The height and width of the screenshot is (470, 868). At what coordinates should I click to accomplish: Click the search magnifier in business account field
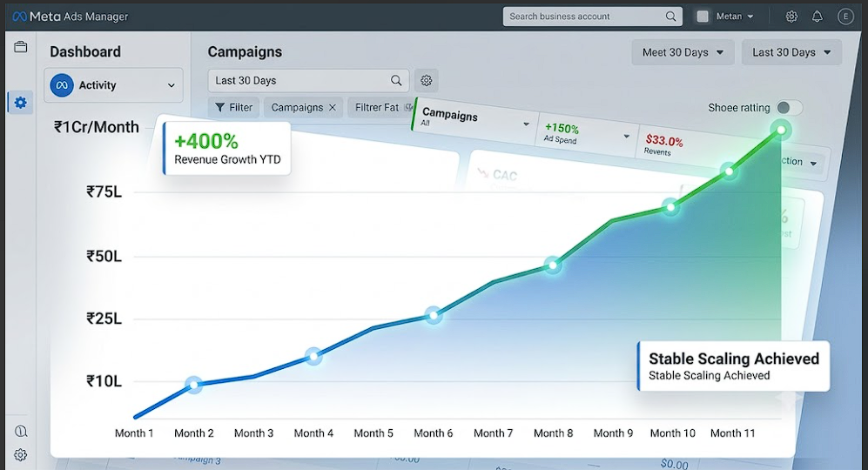670,17
